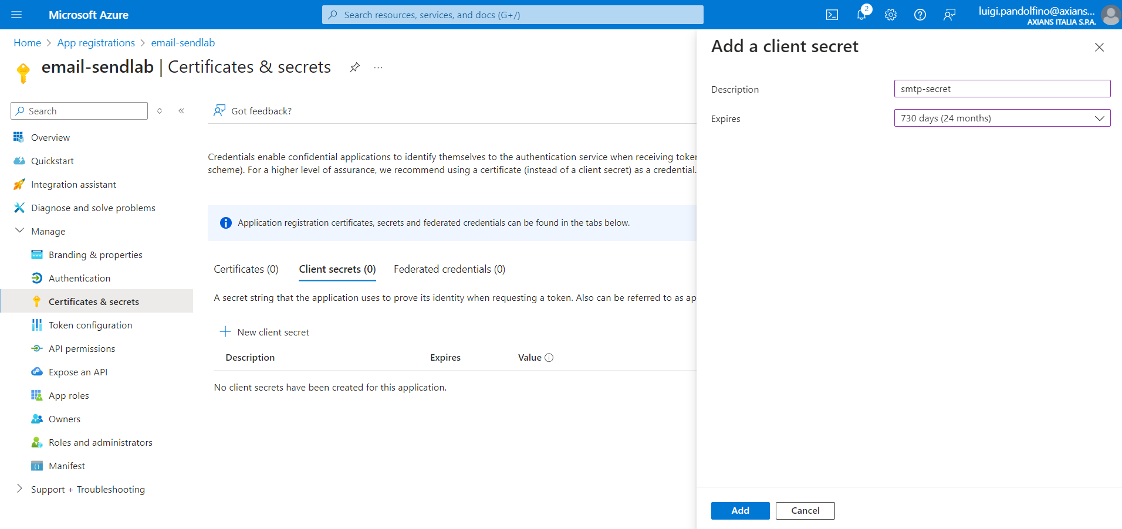
Task: Open portal settings gear
Action: [890, 15]
